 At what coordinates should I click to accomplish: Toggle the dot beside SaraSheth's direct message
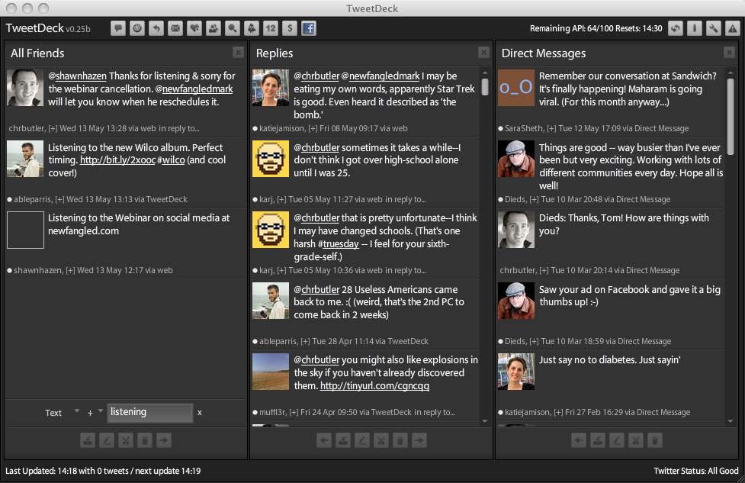(x=501, y=128)
